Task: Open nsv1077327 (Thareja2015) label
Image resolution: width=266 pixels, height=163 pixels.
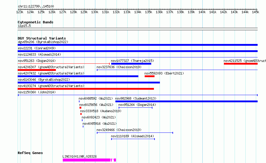Action: click(132, 61)
